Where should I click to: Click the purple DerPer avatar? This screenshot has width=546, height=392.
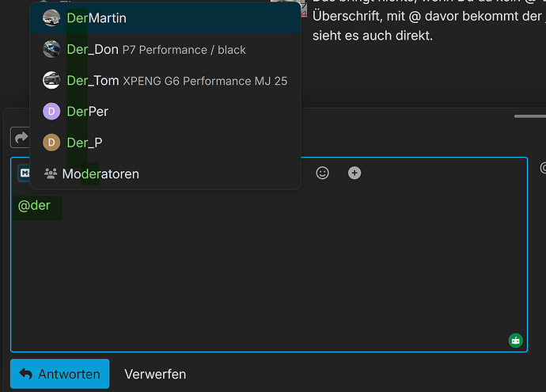(51, 112)
